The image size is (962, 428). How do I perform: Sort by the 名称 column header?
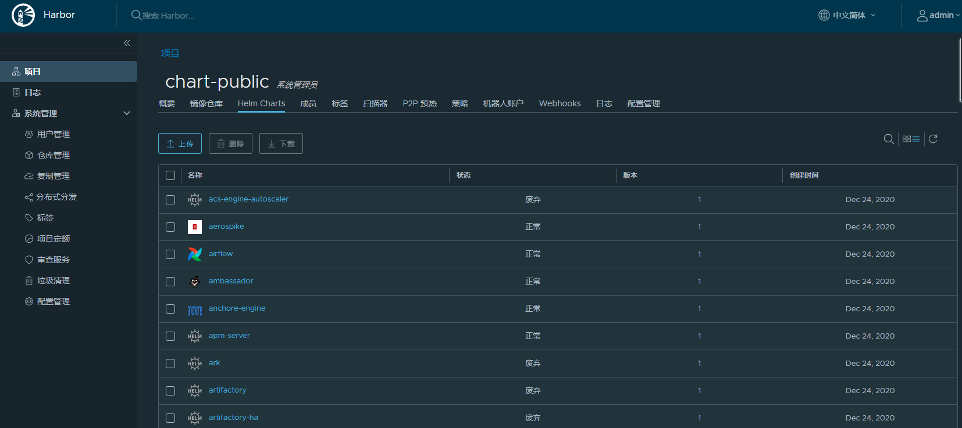(x=195, y=175)
